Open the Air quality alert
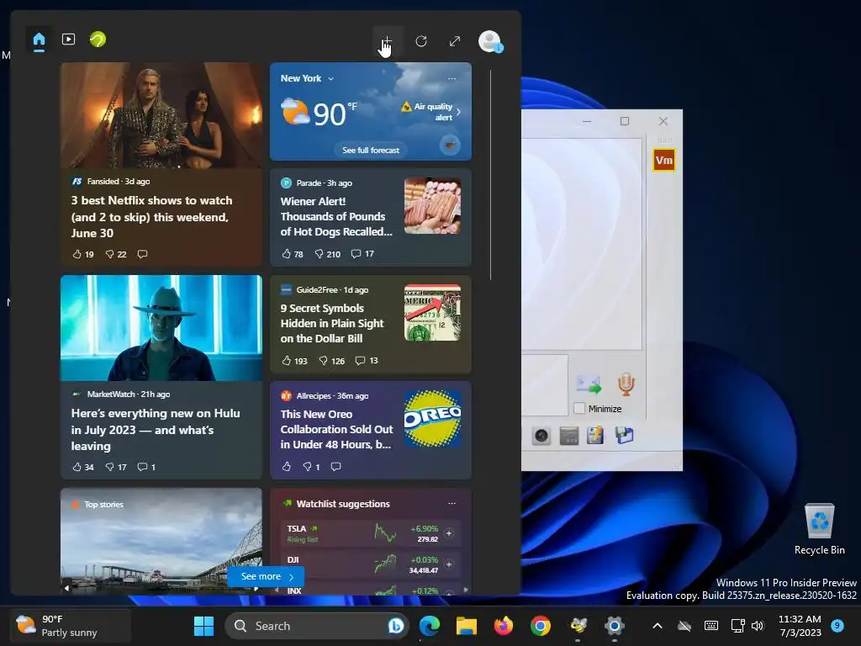Screen dimensions: 861x646 coord(431,112)
